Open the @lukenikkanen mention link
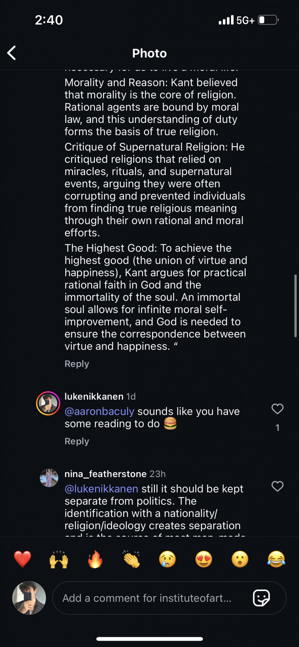Screen dimensions: 299x647 point(101,489)
